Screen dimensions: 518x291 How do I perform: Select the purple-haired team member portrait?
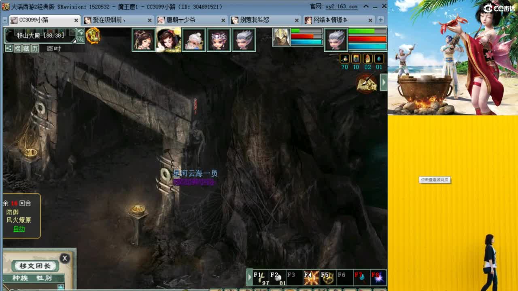(x=219, y=40)
